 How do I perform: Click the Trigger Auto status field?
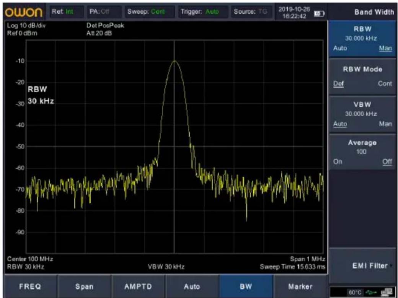tap(203, 12)
